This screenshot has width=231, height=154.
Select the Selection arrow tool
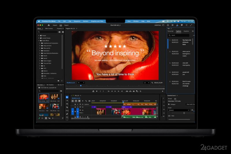pyautogui.click(x=67, y=97)
